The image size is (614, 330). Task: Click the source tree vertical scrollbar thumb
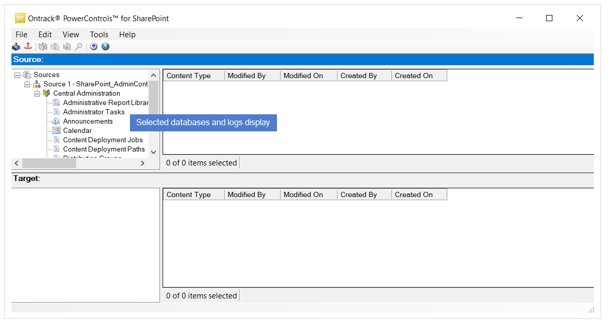pos(153,97)
